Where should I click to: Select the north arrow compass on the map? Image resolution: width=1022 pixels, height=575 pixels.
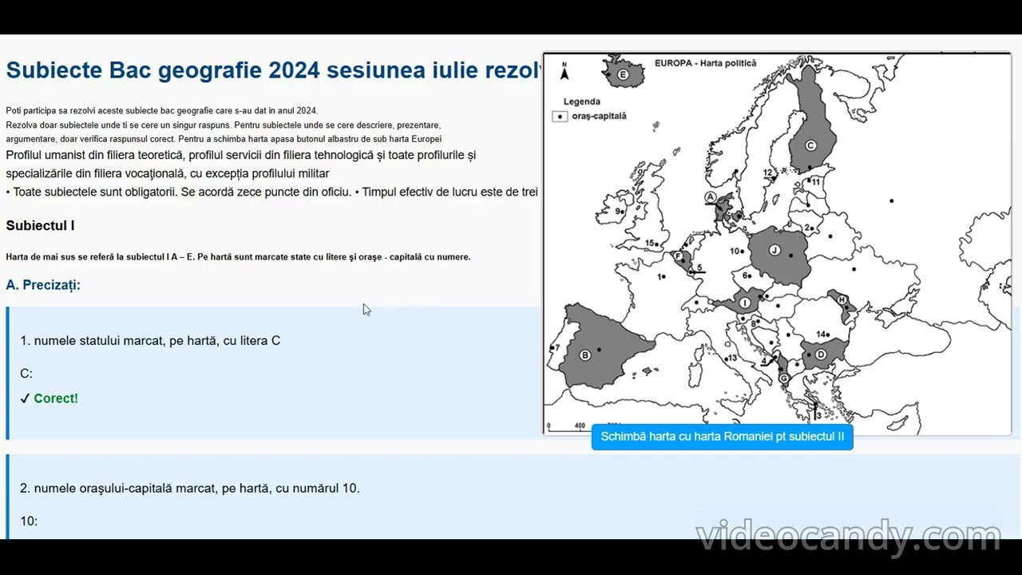tap(564, 70)
